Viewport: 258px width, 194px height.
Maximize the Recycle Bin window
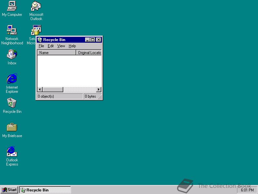pyautogui.click(x=93, y=40)
